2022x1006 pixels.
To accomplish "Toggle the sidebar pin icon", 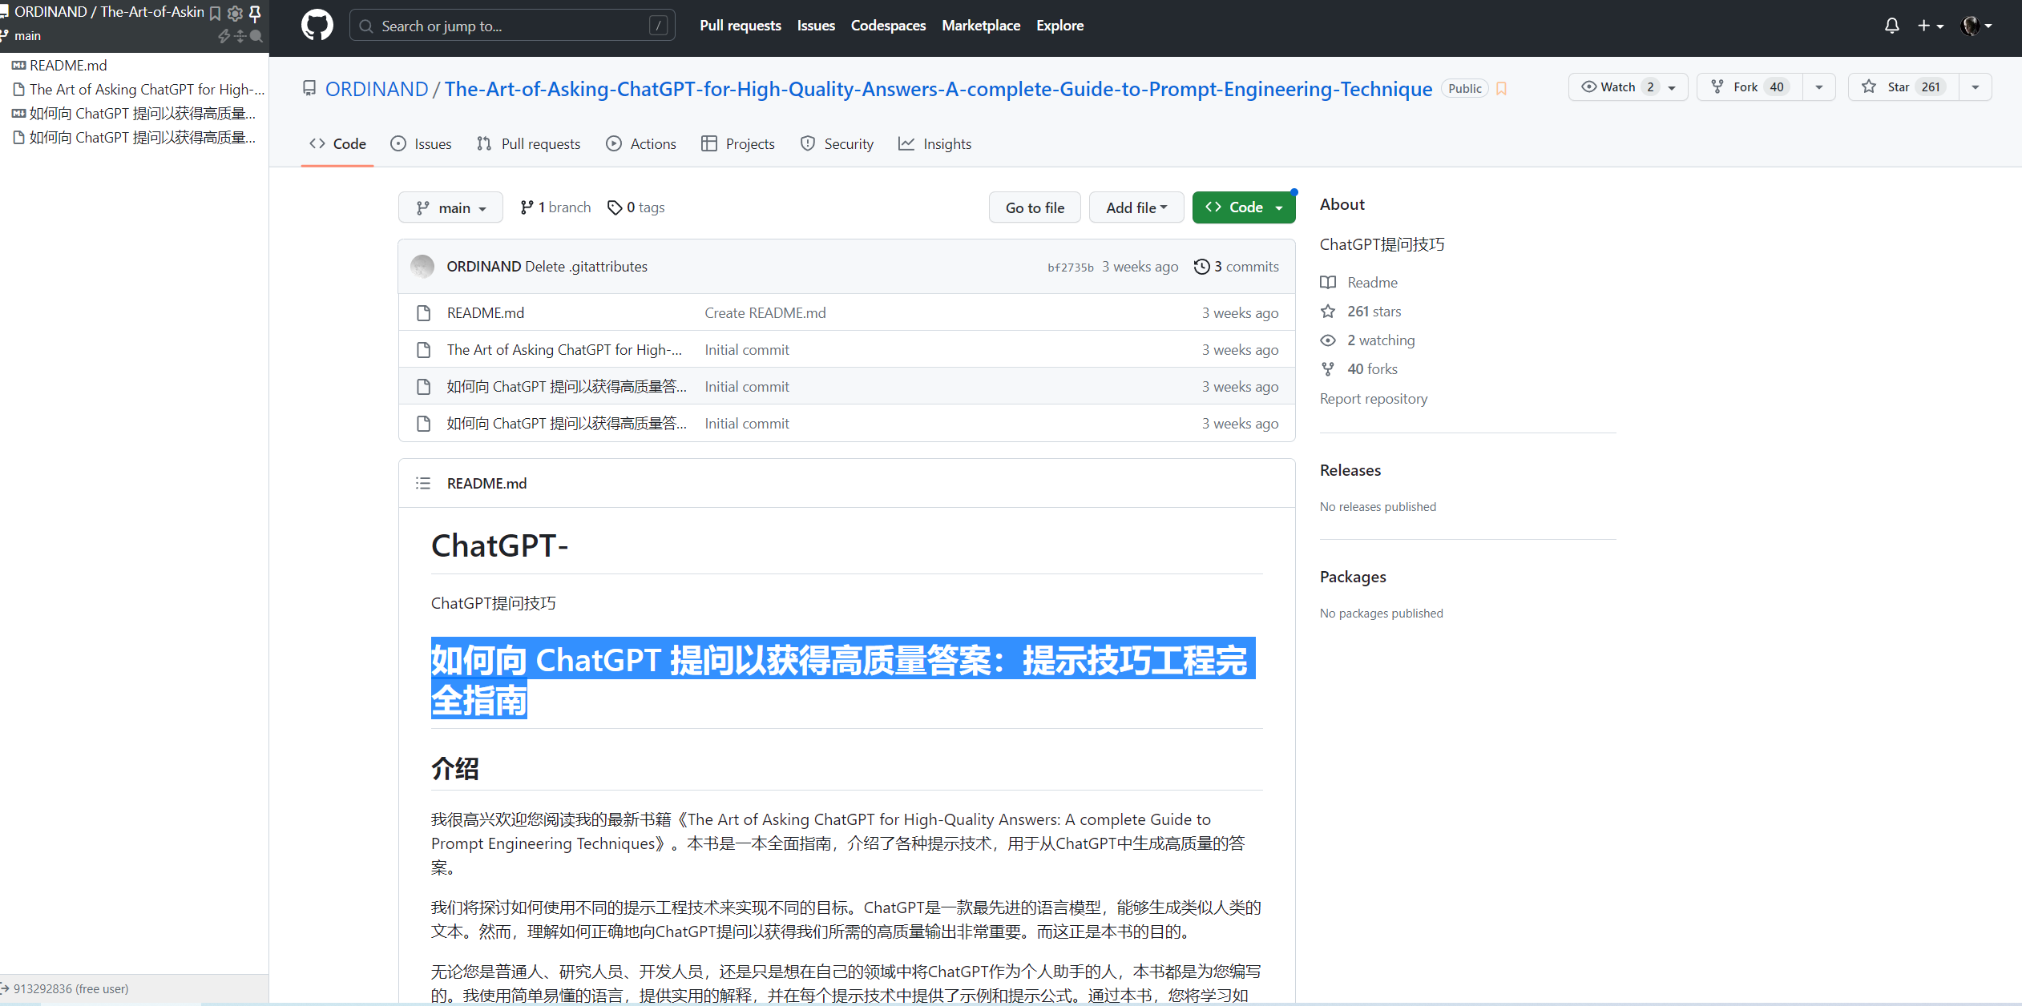I will [255, 13].
